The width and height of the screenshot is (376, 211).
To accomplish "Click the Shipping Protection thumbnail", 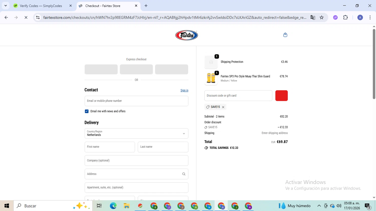I will click(x=211, y=62).
